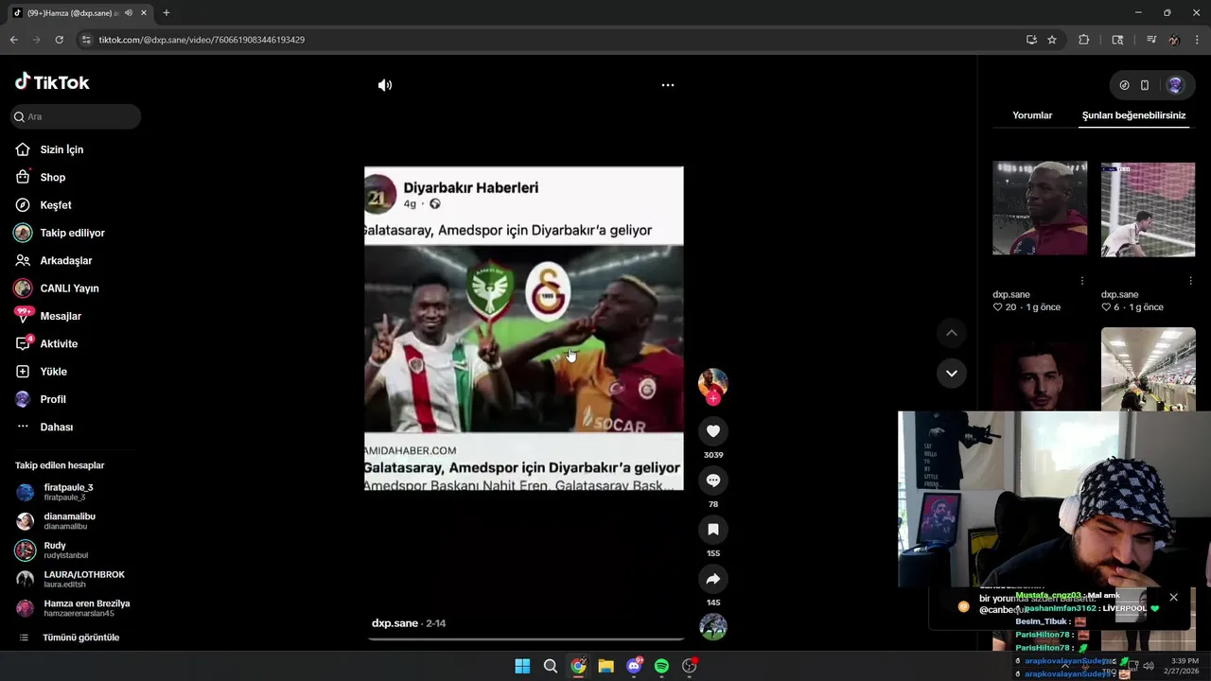
Task: Follow creator via red plus badge
Action: coord(713,399)
